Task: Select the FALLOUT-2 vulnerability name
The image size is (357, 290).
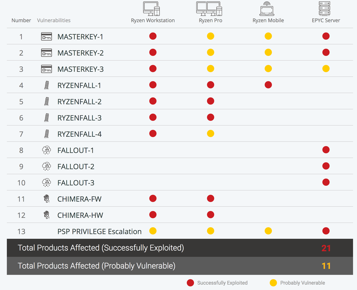Action: 76,167
